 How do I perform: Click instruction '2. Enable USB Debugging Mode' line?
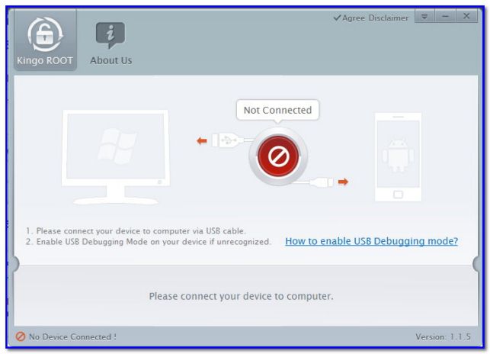click(148, 242)
